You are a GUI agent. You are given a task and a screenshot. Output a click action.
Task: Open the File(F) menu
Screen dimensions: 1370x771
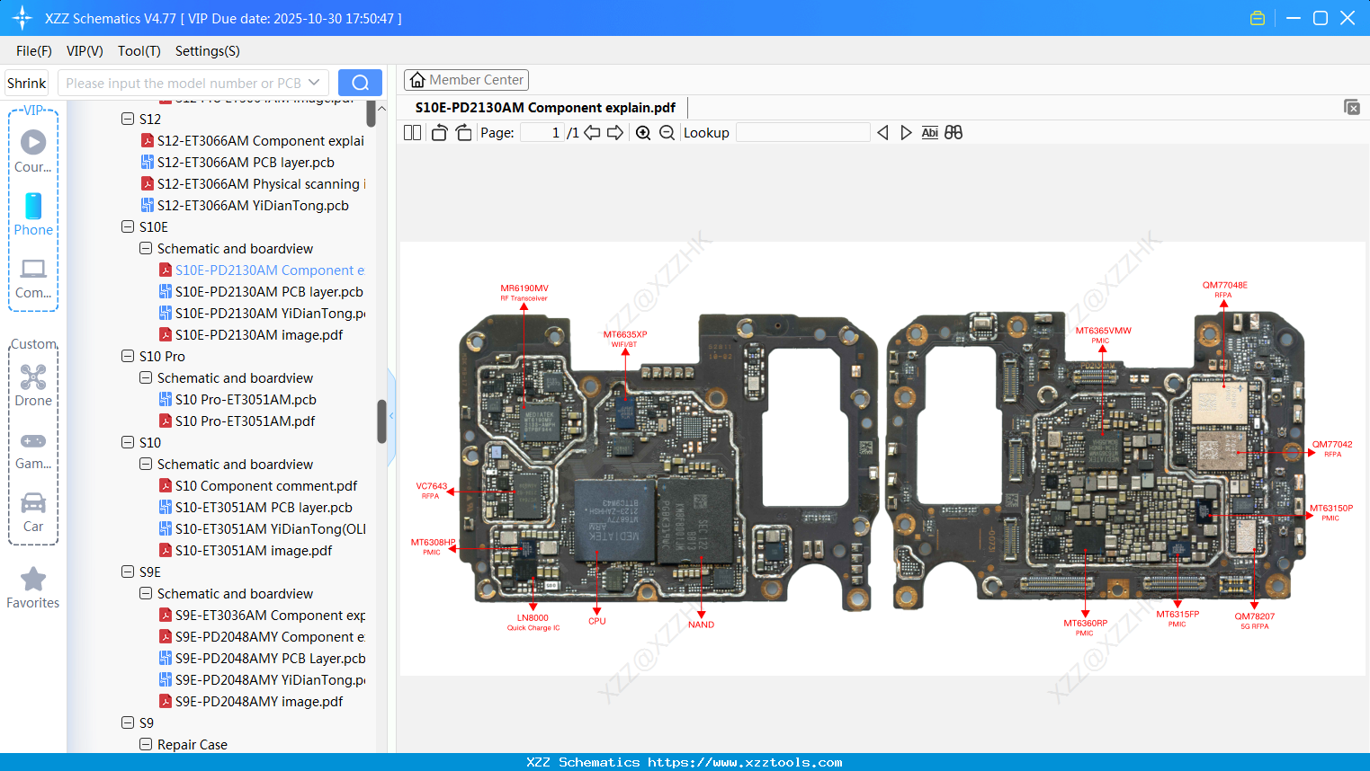point(34,51)
